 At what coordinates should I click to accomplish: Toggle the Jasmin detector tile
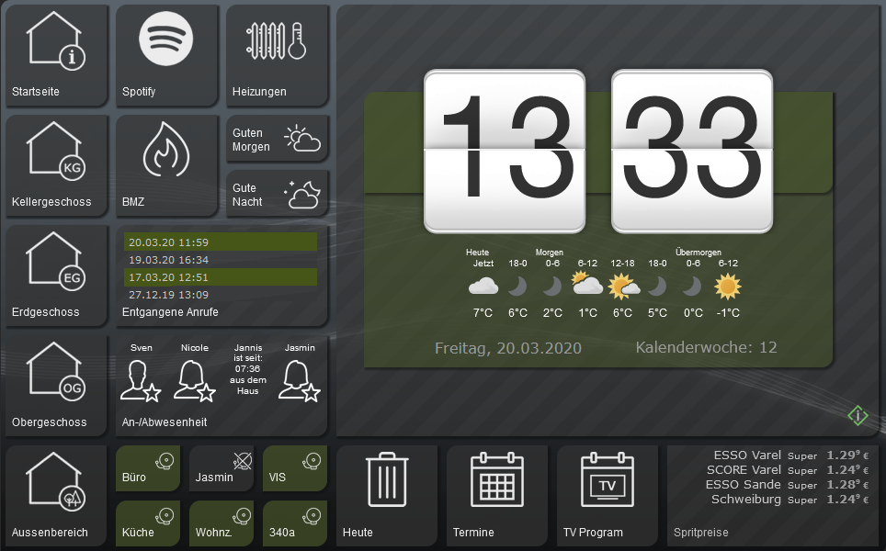[x=221, y=468]
